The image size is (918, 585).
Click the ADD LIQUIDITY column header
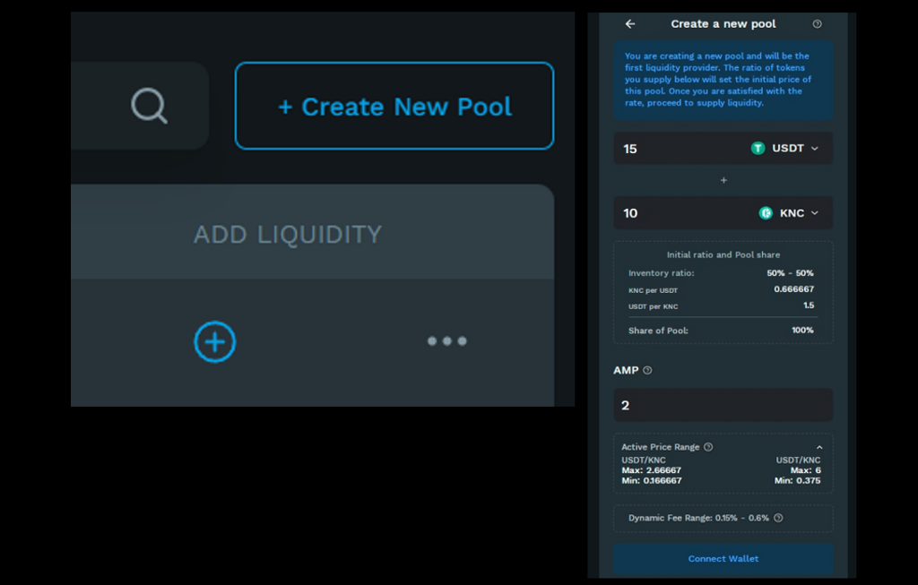click(x=288, y=235)
